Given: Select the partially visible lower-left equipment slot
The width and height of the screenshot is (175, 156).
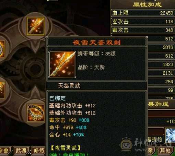Looking at the screenshot, I should click(2, 90).
